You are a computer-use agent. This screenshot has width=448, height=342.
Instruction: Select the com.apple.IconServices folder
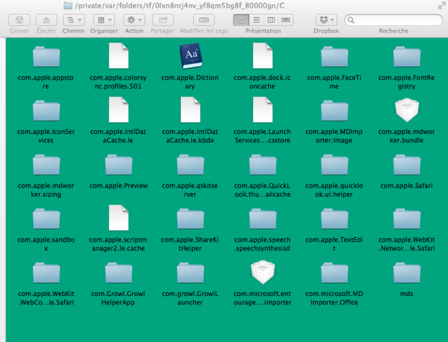click(46, 110)
